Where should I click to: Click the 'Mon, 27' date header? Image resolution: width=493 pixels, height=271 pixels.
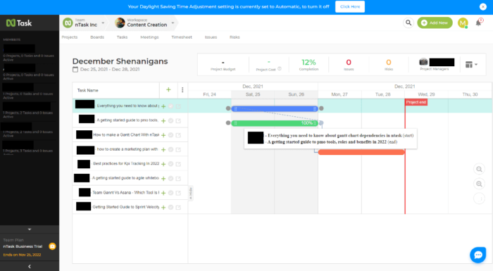click(339, 94)
